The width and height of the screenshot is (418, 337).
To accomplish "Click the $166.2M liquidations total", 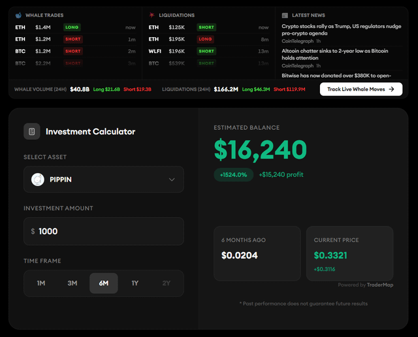I will [x=226, y=89].
